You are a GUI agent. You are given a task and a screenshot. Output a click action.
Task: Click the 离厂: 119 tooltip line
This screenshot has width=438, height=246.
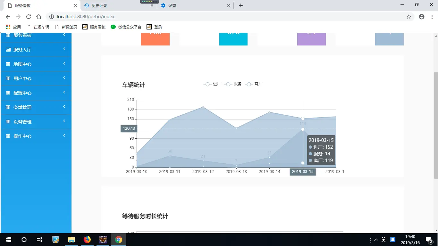321,160
